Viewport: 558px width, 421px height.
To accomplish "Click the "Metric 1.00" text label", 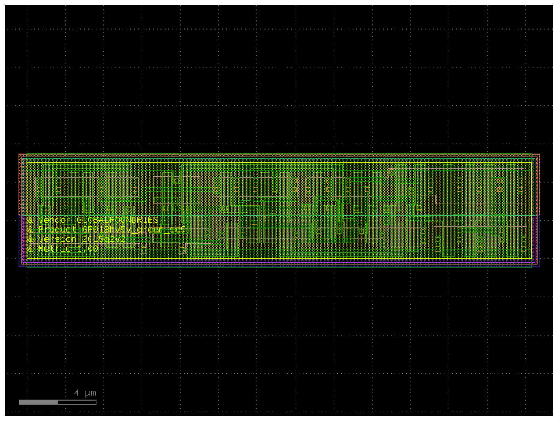I will pos(68,249).
